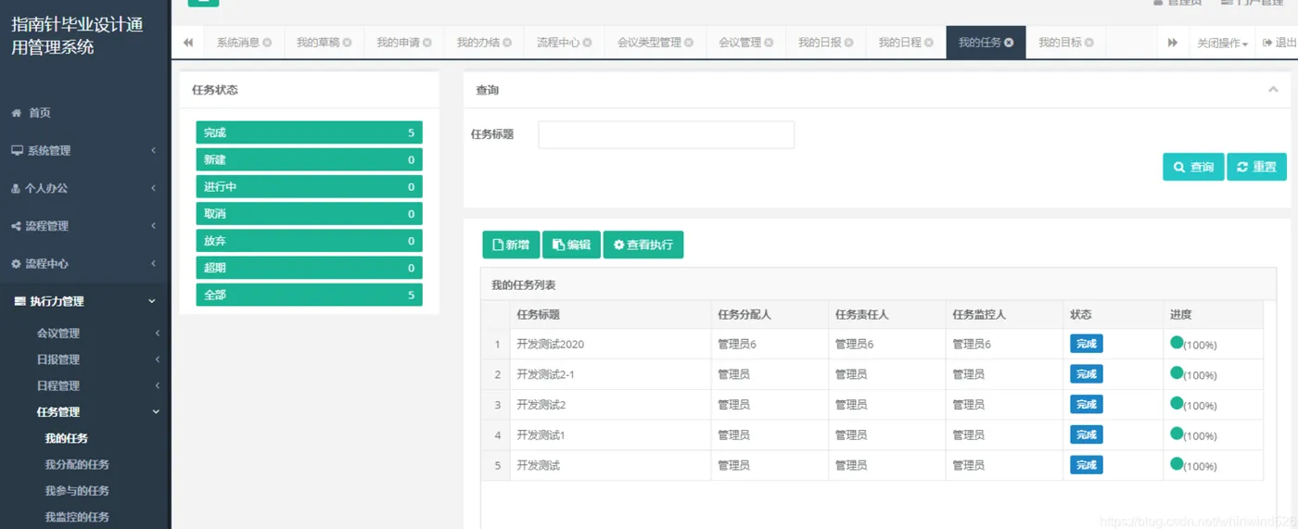
Task: Filter tasks by 完成 status
Action: pyautogui.click(x=309, y=132)
